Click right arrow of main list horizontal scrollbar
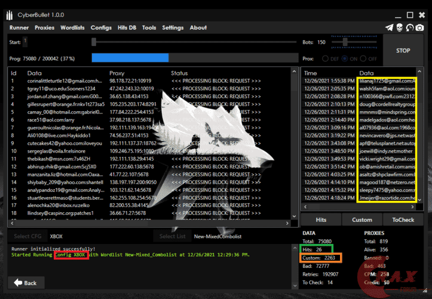The width and height of the screenshot is (432, 299). [x=287, y=223]
